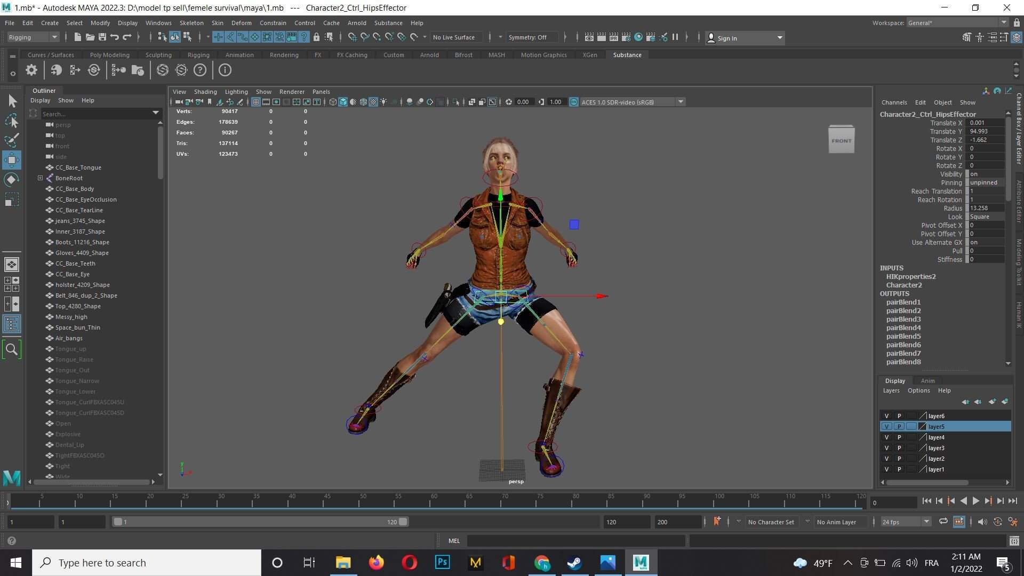This screenshot has width=1024, height=576.
Task: Expand the BoneRoot node in Outliner
Action: (40, 178)
